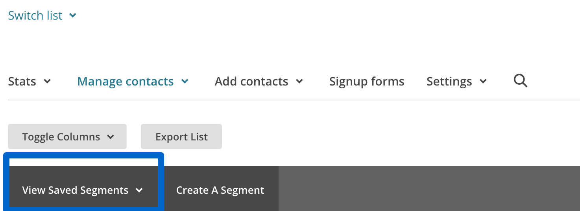Click the chevron next to Settings
The image size is (580, 211).
483,82
